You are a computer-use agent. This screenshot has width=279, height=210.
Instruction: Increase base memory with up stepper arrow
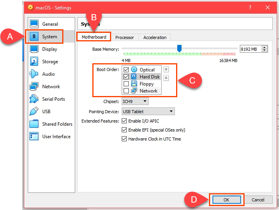(265, 47)
